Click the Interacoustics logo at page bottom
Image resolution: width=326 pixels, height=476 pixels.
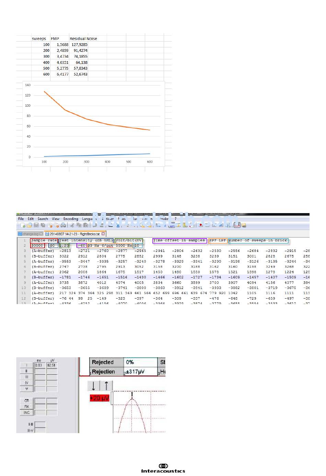(163, 468)
